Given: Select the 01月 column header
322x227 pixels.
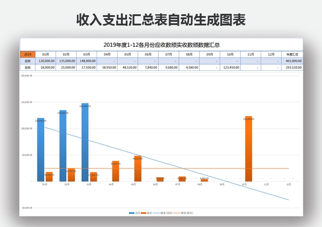Looking at the screenshot, I should (46, 54).
